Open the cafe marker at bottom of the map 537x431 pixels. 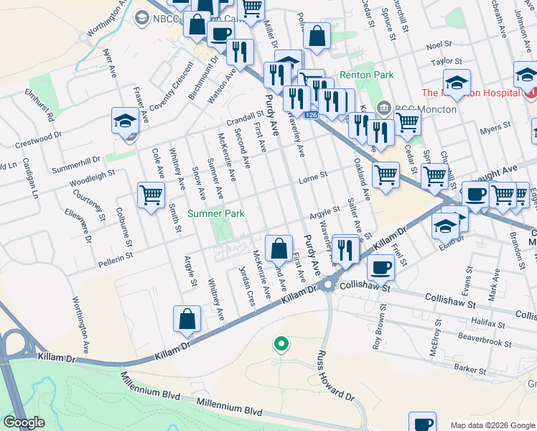coord(423,423)
